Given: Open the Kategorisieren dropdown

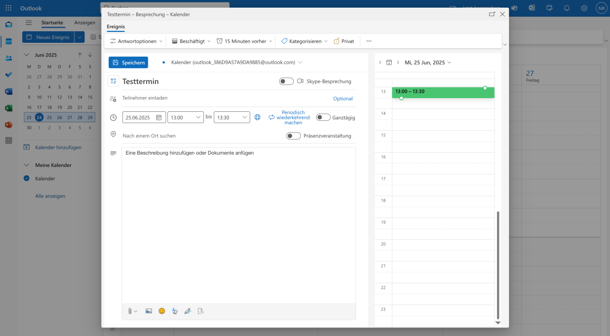Looking at the screenshot, I should (304, 41).
